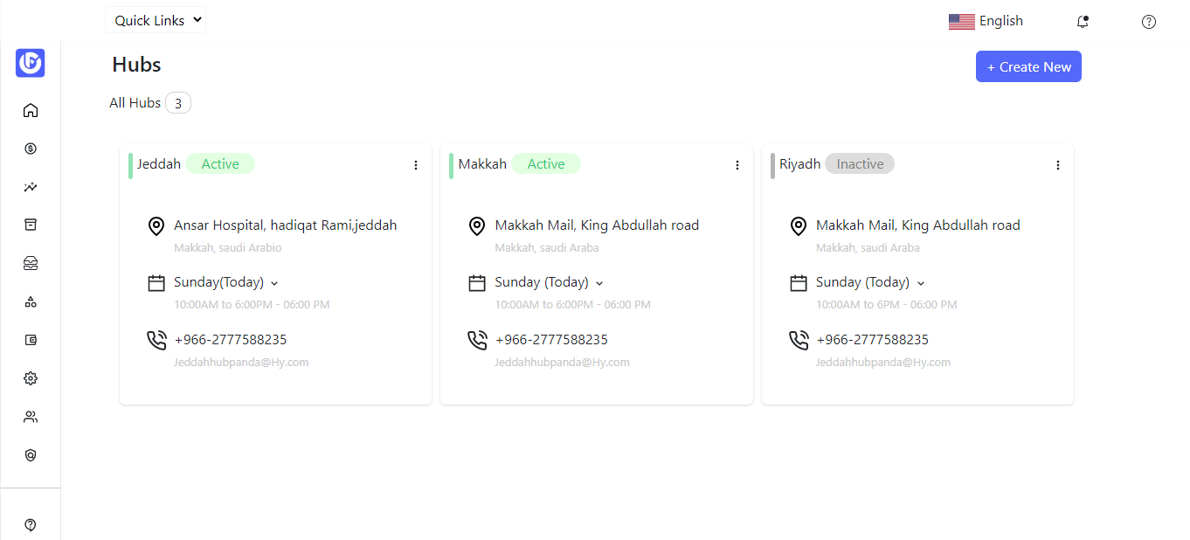The height and width of the screenshot is (540, 1190).
Task: Click the English language selector
Action: 986,20
